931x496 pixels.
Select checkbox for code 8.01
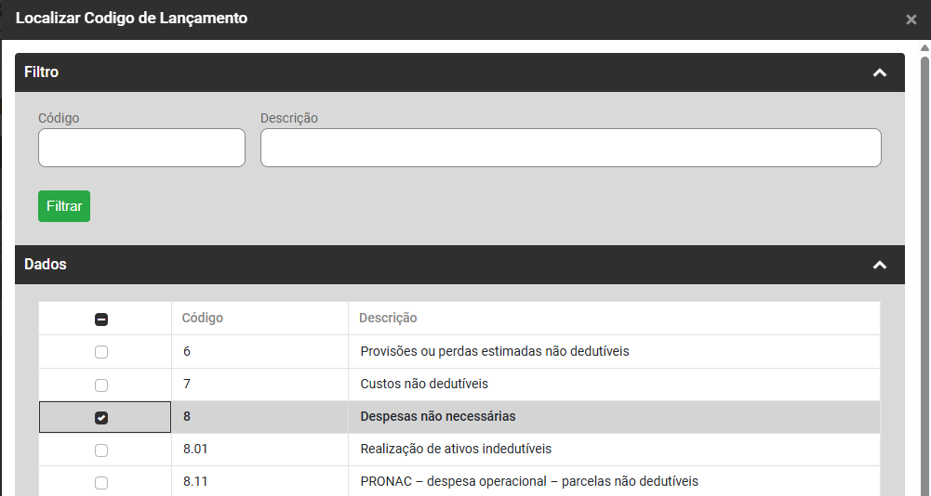101,450
